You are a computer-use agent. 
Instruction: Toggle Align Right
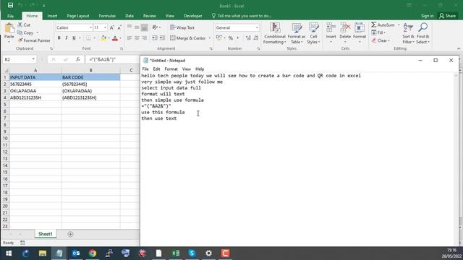[144, 38]
